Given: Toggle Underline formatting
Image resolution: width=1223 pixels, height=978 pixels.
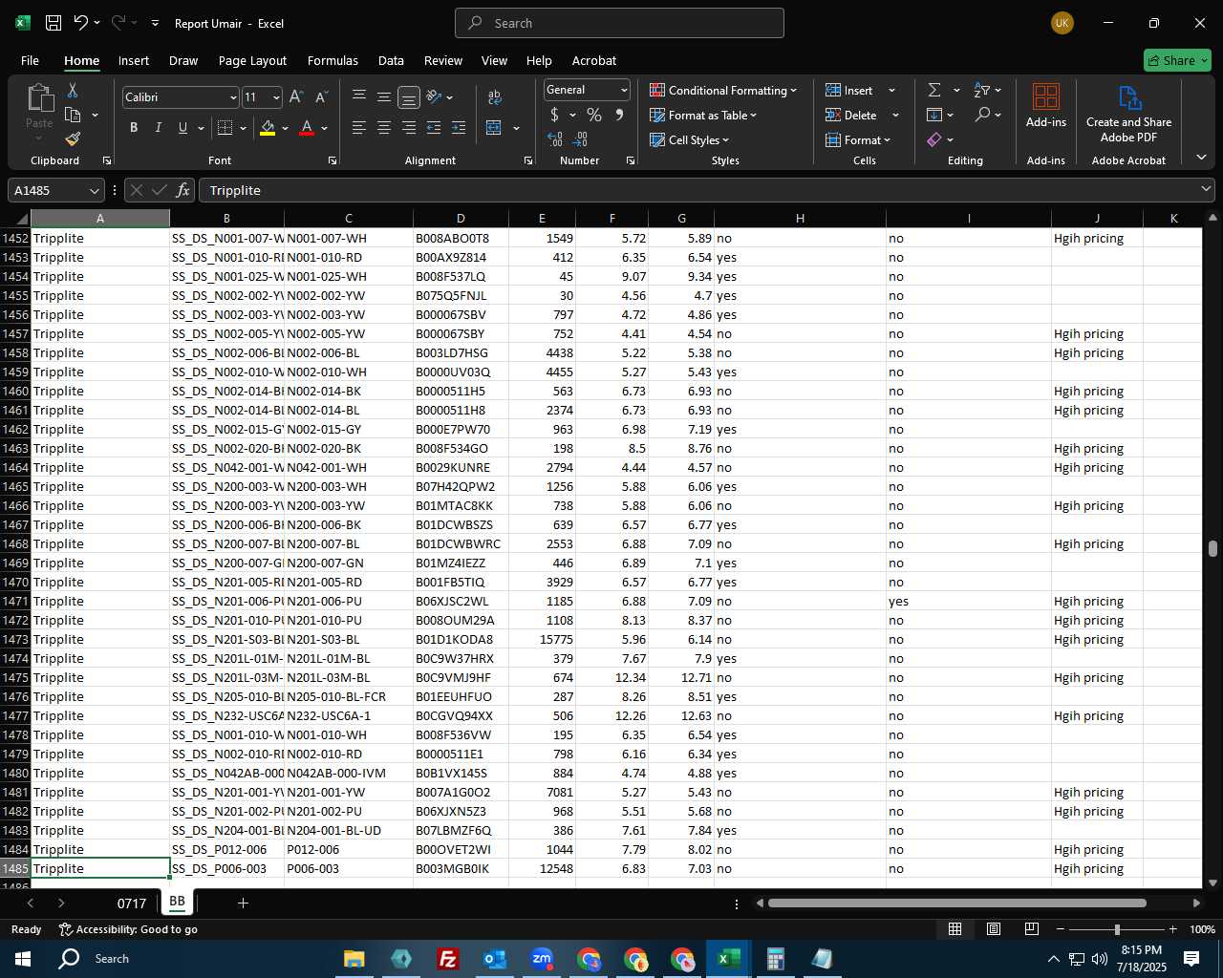Looking at the screenshot, I should click(x=182, y=127).
